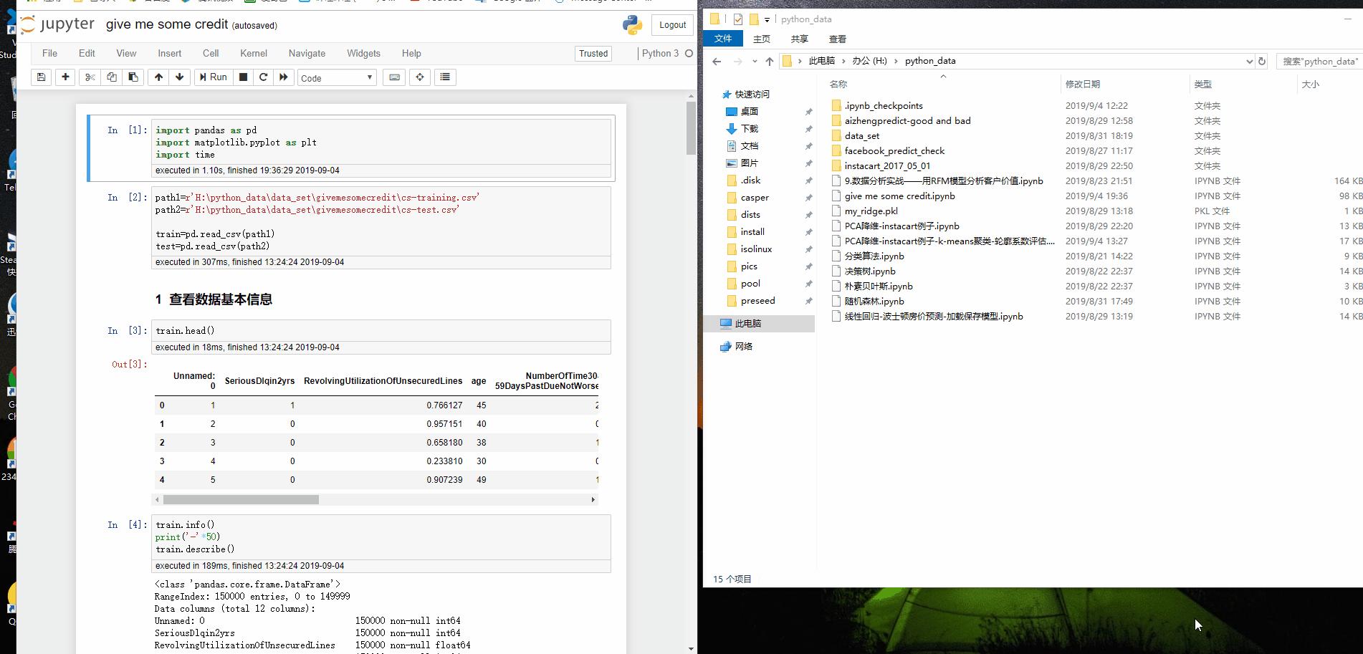Interrupt the kernel with stop icon
Viewport: 1363px width, 654px height.
pos(243,77)
